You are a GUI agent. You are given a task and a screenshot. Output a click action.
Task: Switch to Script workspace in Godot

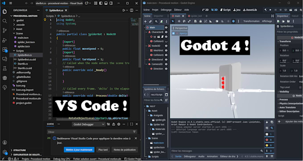tap(225, 10)
